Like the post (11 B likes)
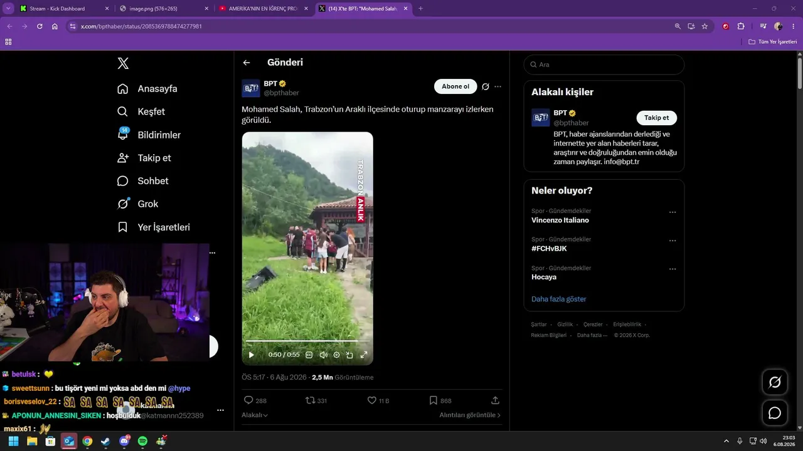 pyautogui.click(x=378, y=400)
